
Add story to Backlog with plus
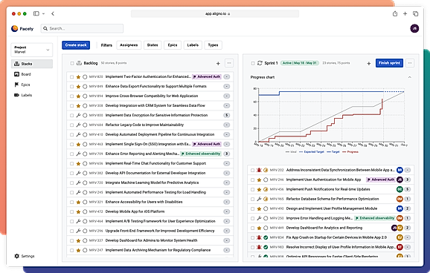click(x=218, y=64)
